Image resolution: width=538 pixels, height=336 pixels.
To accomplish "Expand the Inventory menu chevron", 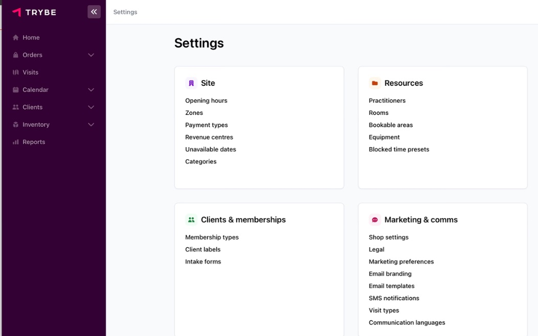I will coord(91,125).
